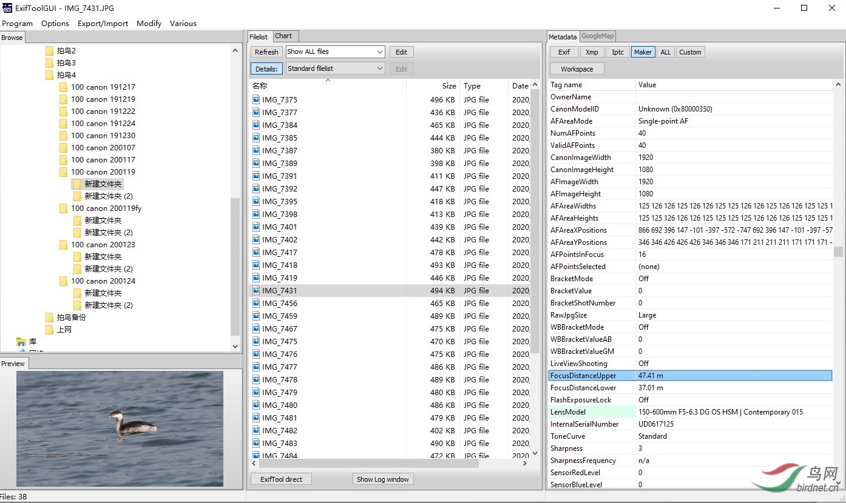Select the LensModel metadata row

(690, 412)
